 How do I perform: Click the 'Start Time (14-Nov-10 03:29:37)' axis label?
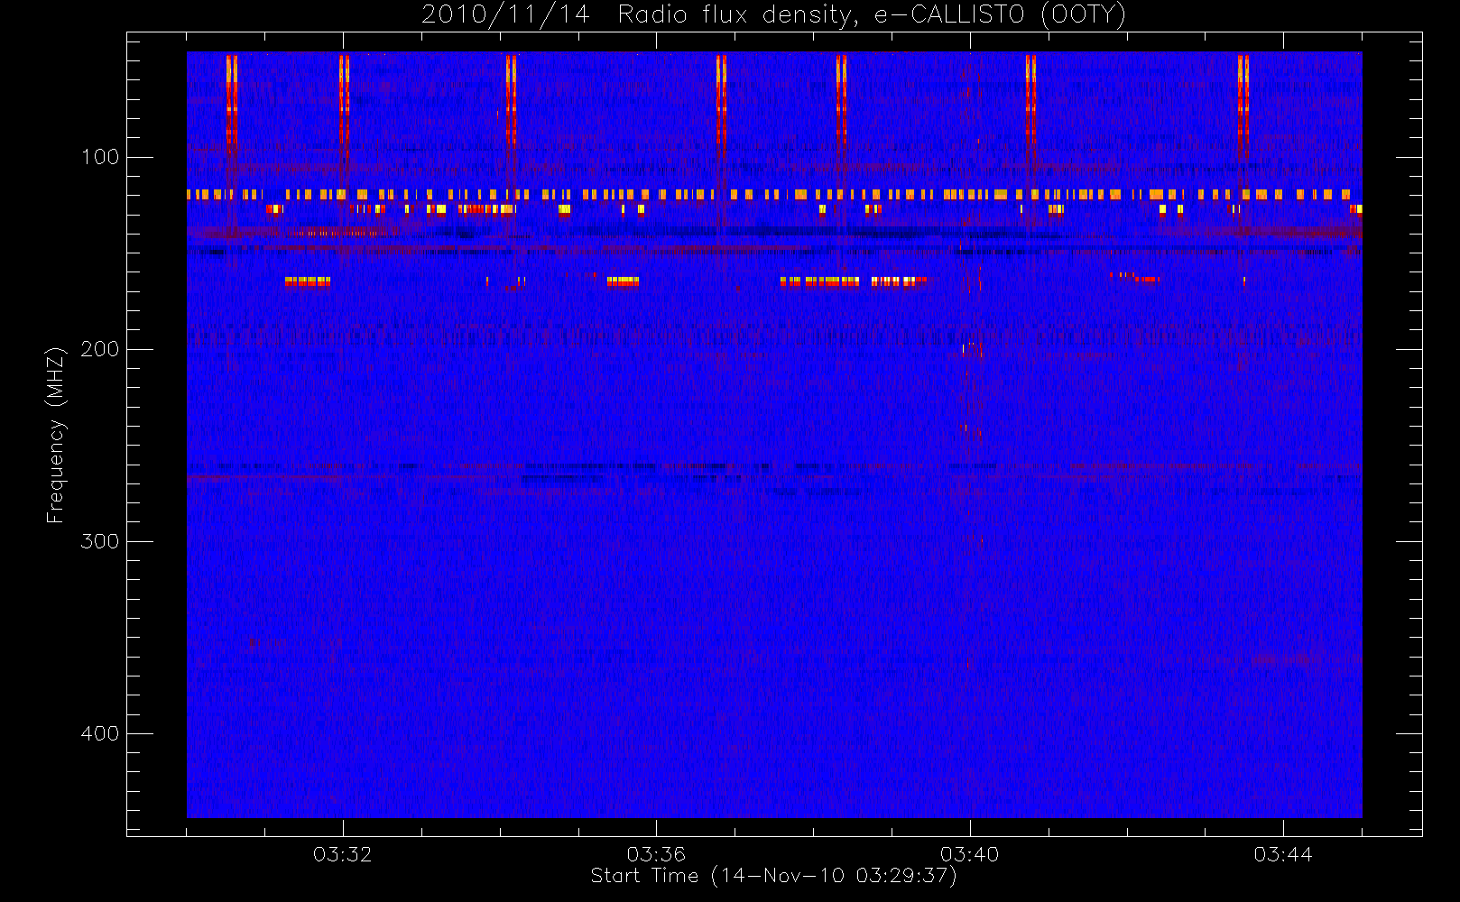[773, 876]
